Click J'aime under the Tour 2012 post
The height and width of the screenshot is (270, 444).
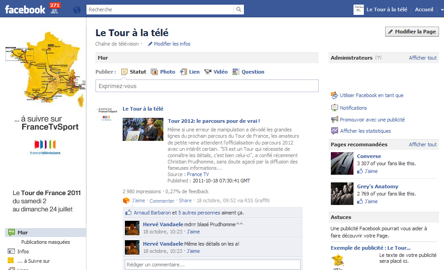(138, 200)
